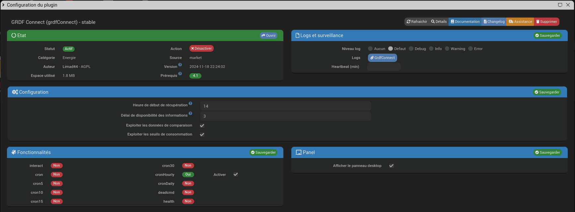575x212 pixels.
Task: Click the Prérequis help icon
Action: click(x=180, y=74)
